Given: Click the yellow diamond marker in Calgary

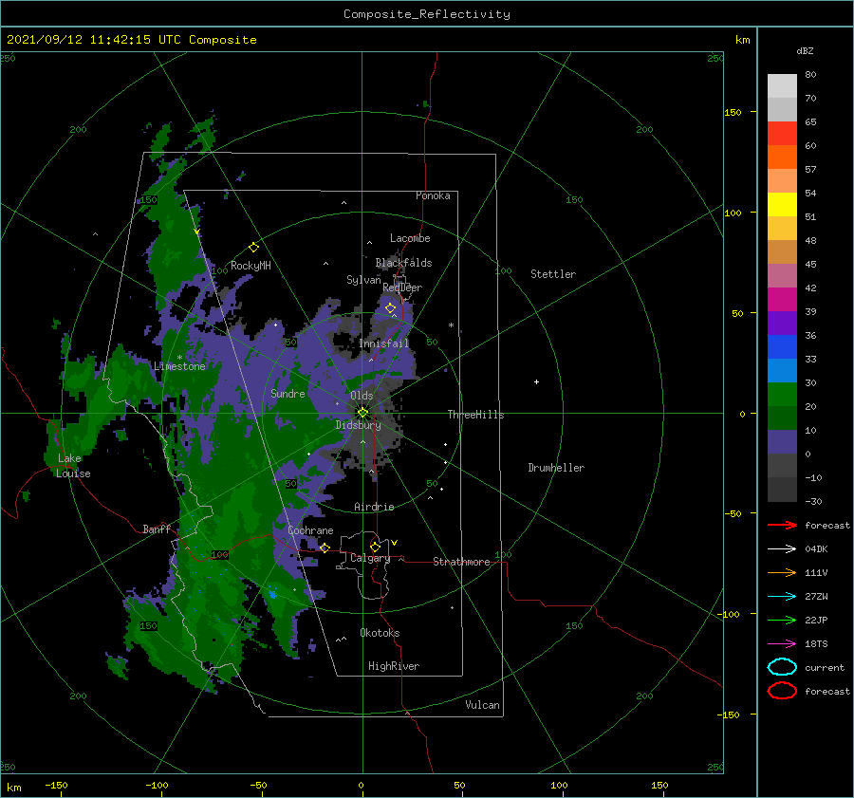Looking at the screenshot, I should coord(375,547).
